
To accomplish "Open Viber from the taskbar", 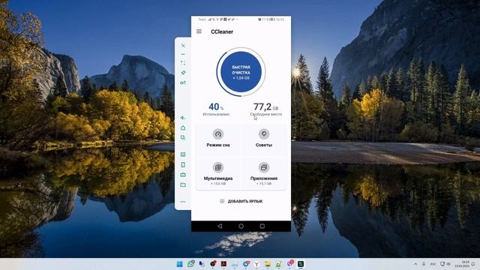I will (x=290, y=263).
